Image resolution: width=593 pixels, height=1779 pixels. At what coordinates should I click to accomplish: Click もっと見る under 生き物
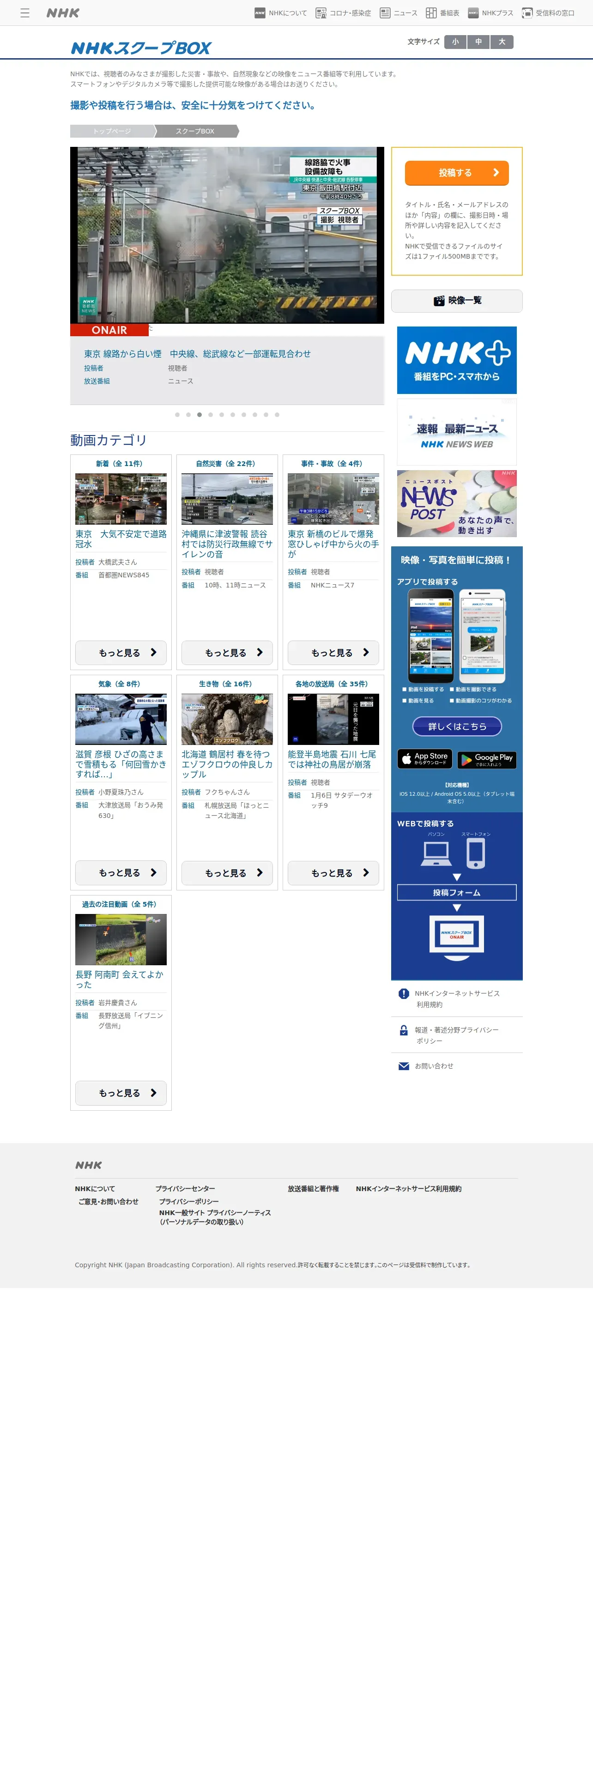tap(227, 873)
